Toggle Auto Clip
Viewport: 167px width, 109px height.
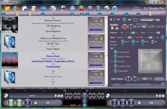click(43, 14)
